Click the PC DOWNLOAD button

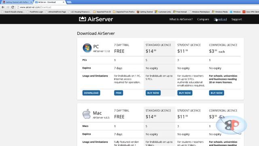pyautogui.click(x=91, y=93)
